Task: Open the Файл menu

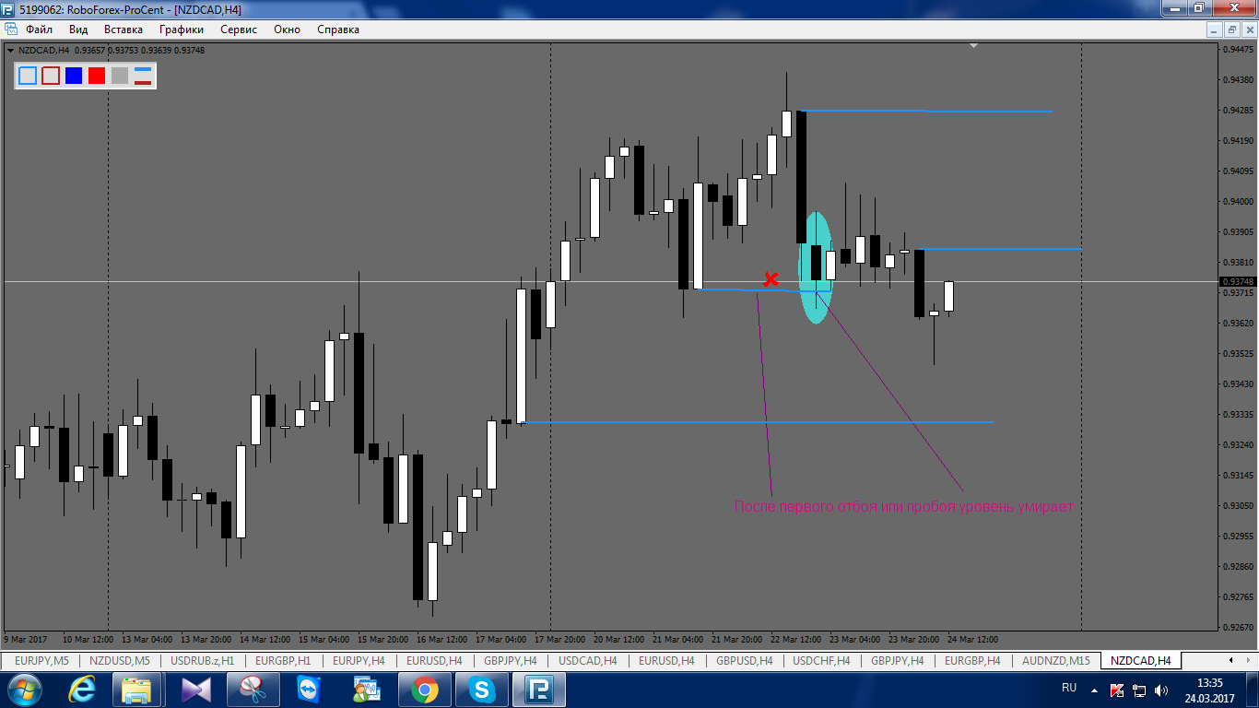Action: (40, 29)
